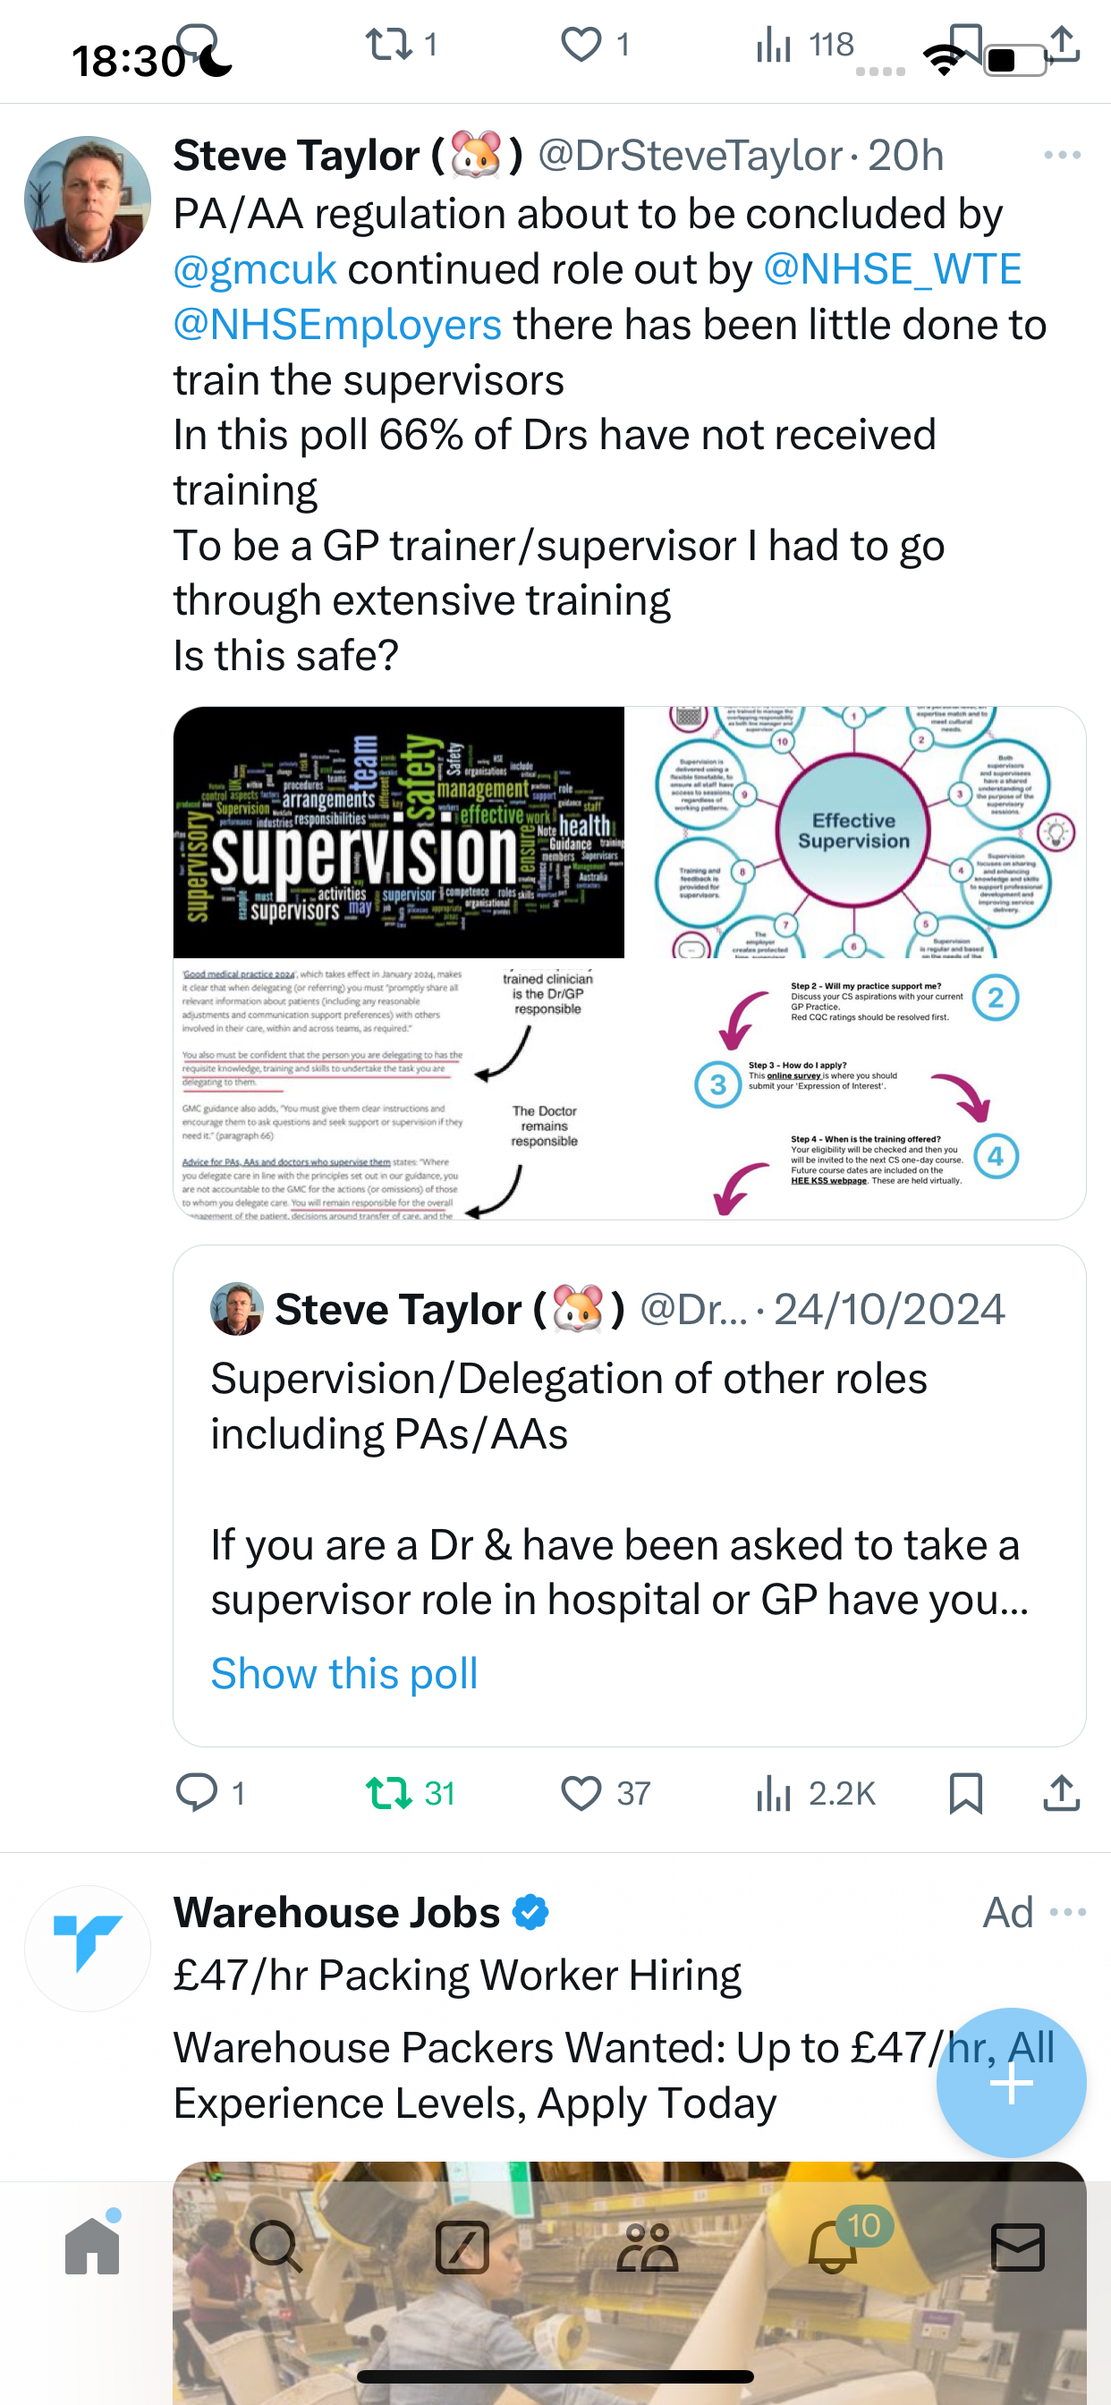Open the Messages envelope tab

pyautogui.click(x=1018, y=2247)
